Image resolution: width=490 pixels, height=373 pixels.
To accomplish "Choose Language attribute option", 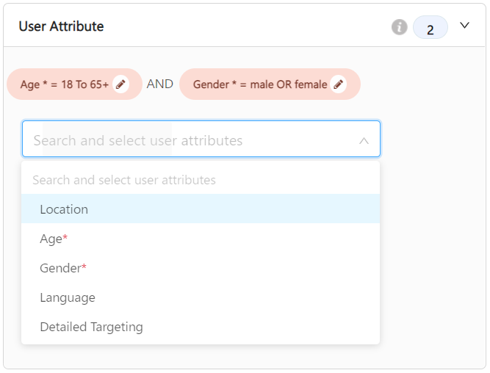I will 201,297.
